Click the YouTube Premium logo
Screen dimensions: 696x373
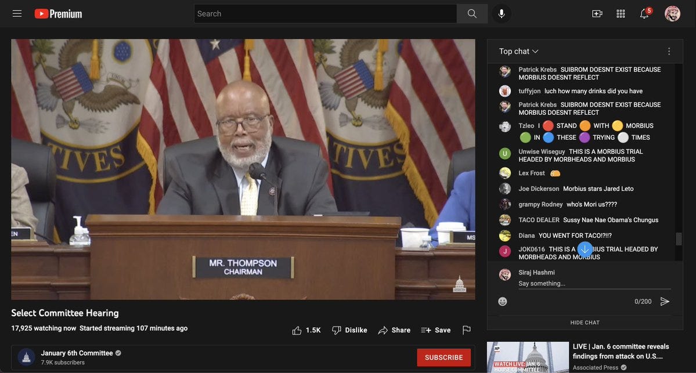[x=58, y=14]
